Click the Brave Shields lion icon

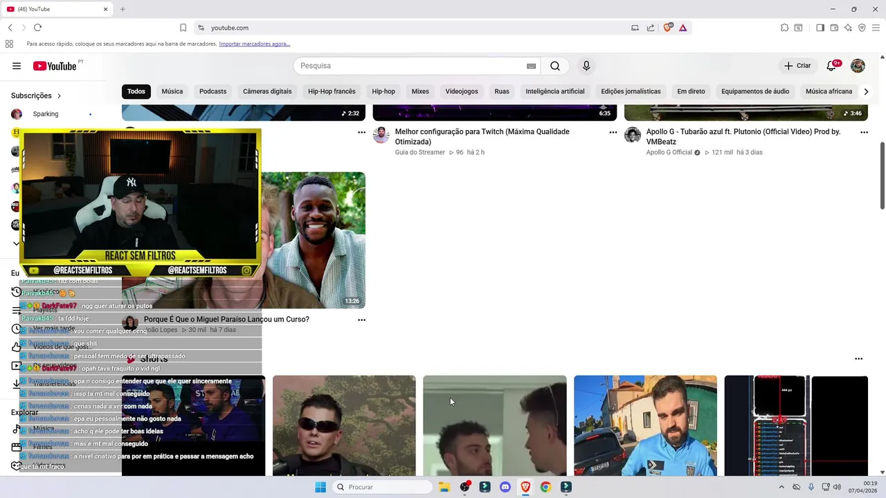click(668, 28)
